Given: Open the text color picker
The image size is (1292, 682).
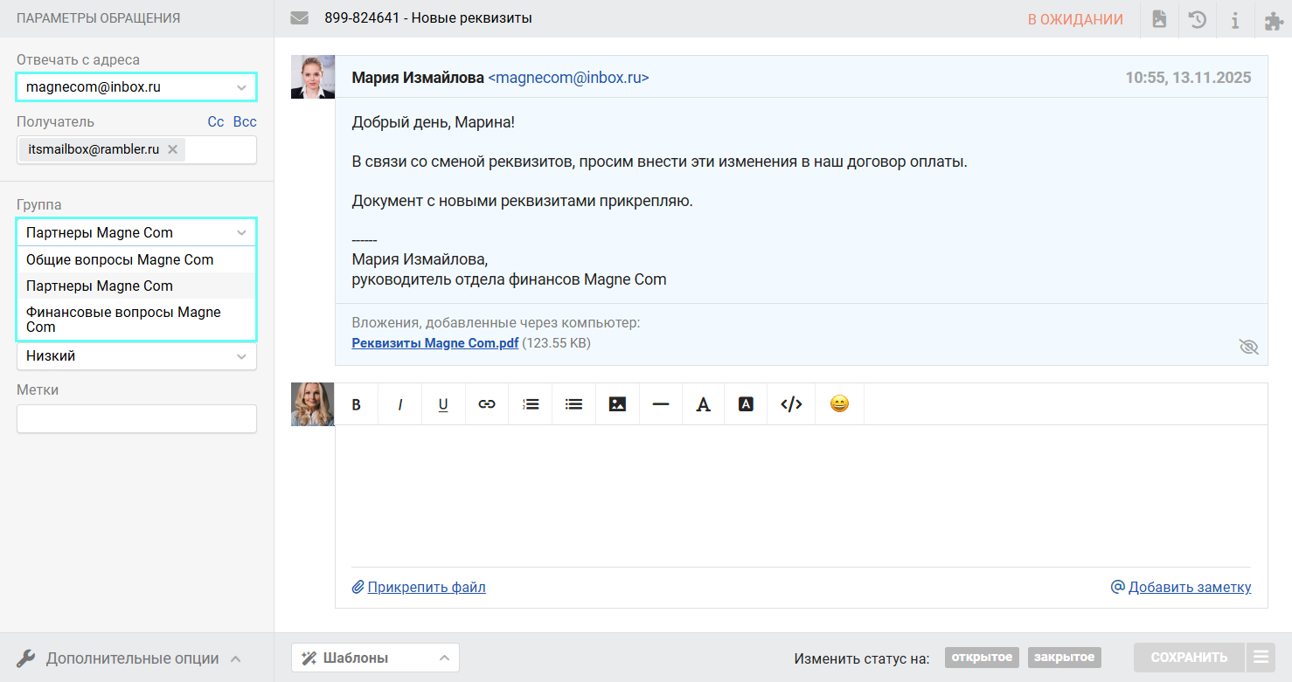Looking at the screenshot, I should (703, 404).
